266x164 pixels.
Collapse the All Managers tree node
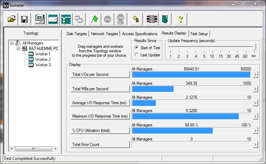pyautogui.click(x=12, y=43)
